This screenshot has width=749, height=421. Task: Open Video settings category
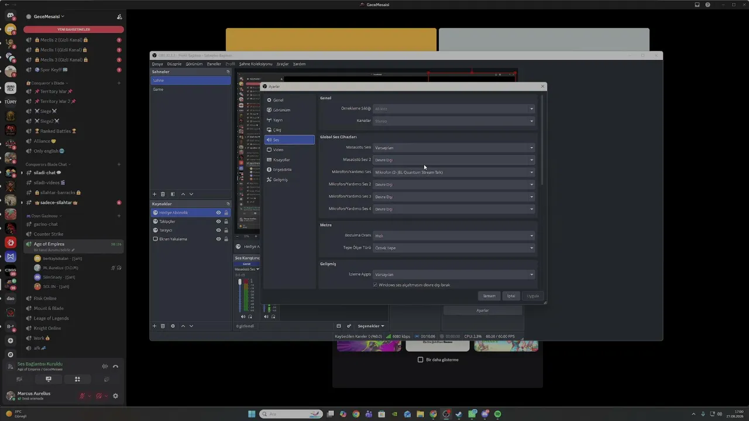289,150
